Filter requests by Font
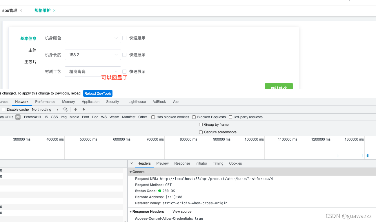376x222 pixels. coord(86,117)
